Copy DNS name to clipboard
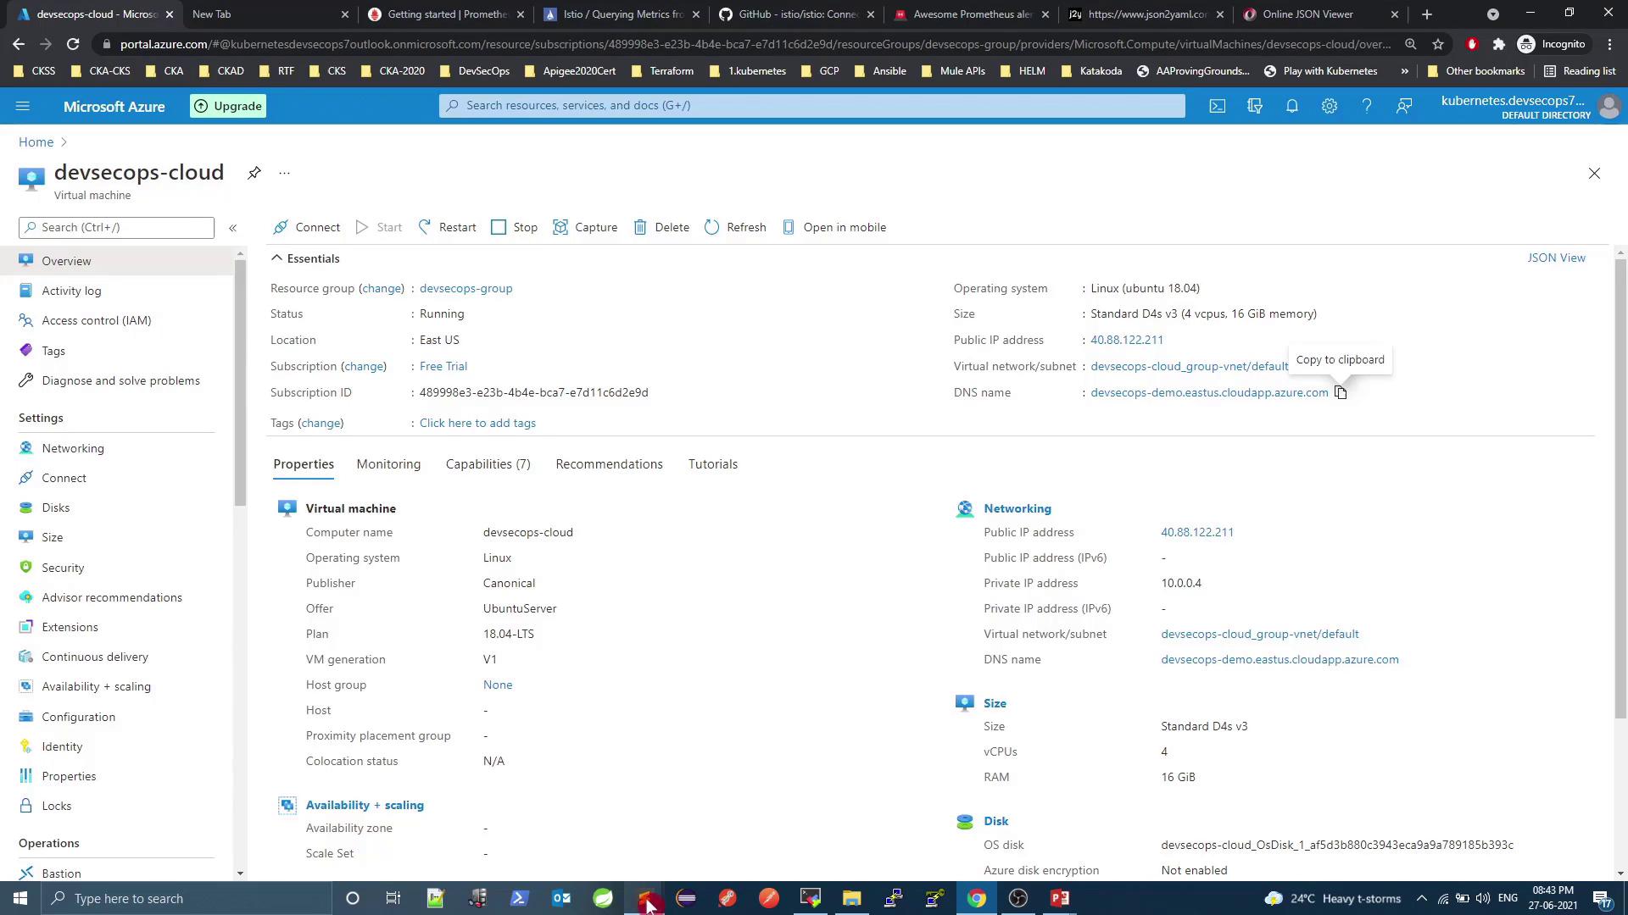This screenshot has height=915, width=1628. coord(1340,392)
